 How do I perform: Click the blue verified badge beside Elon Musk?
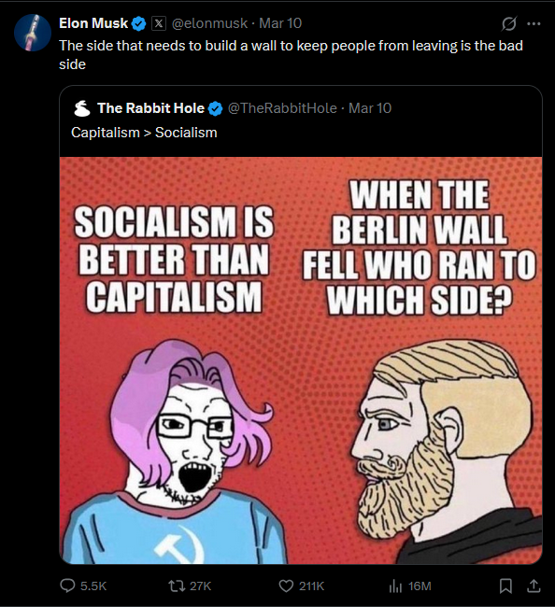[x=139, y=24]
